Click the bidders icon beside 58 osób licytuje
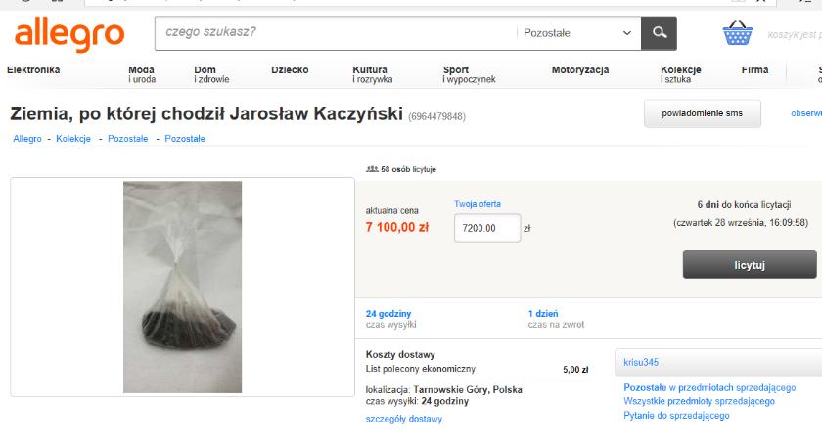 (x=372, y=169)
